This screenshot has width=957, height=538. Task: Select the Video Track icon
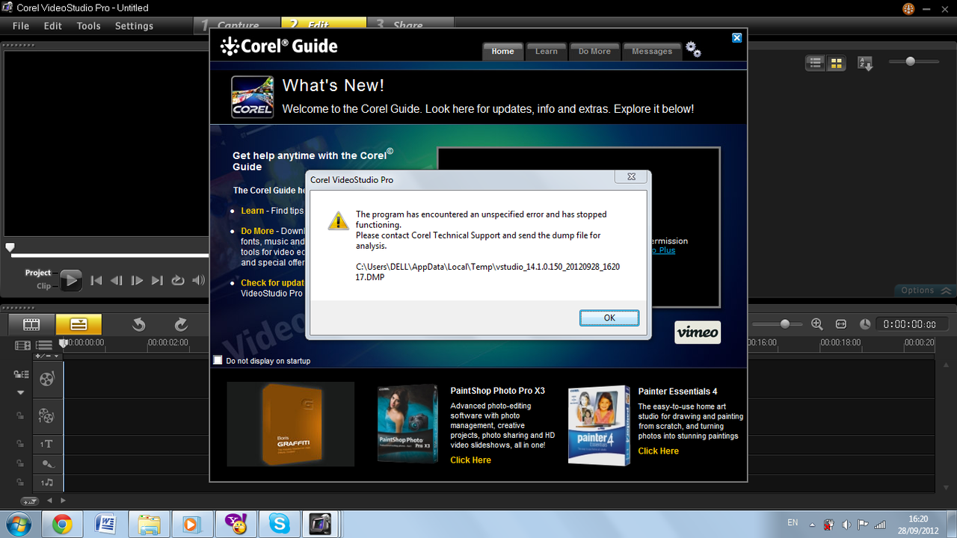47,379
